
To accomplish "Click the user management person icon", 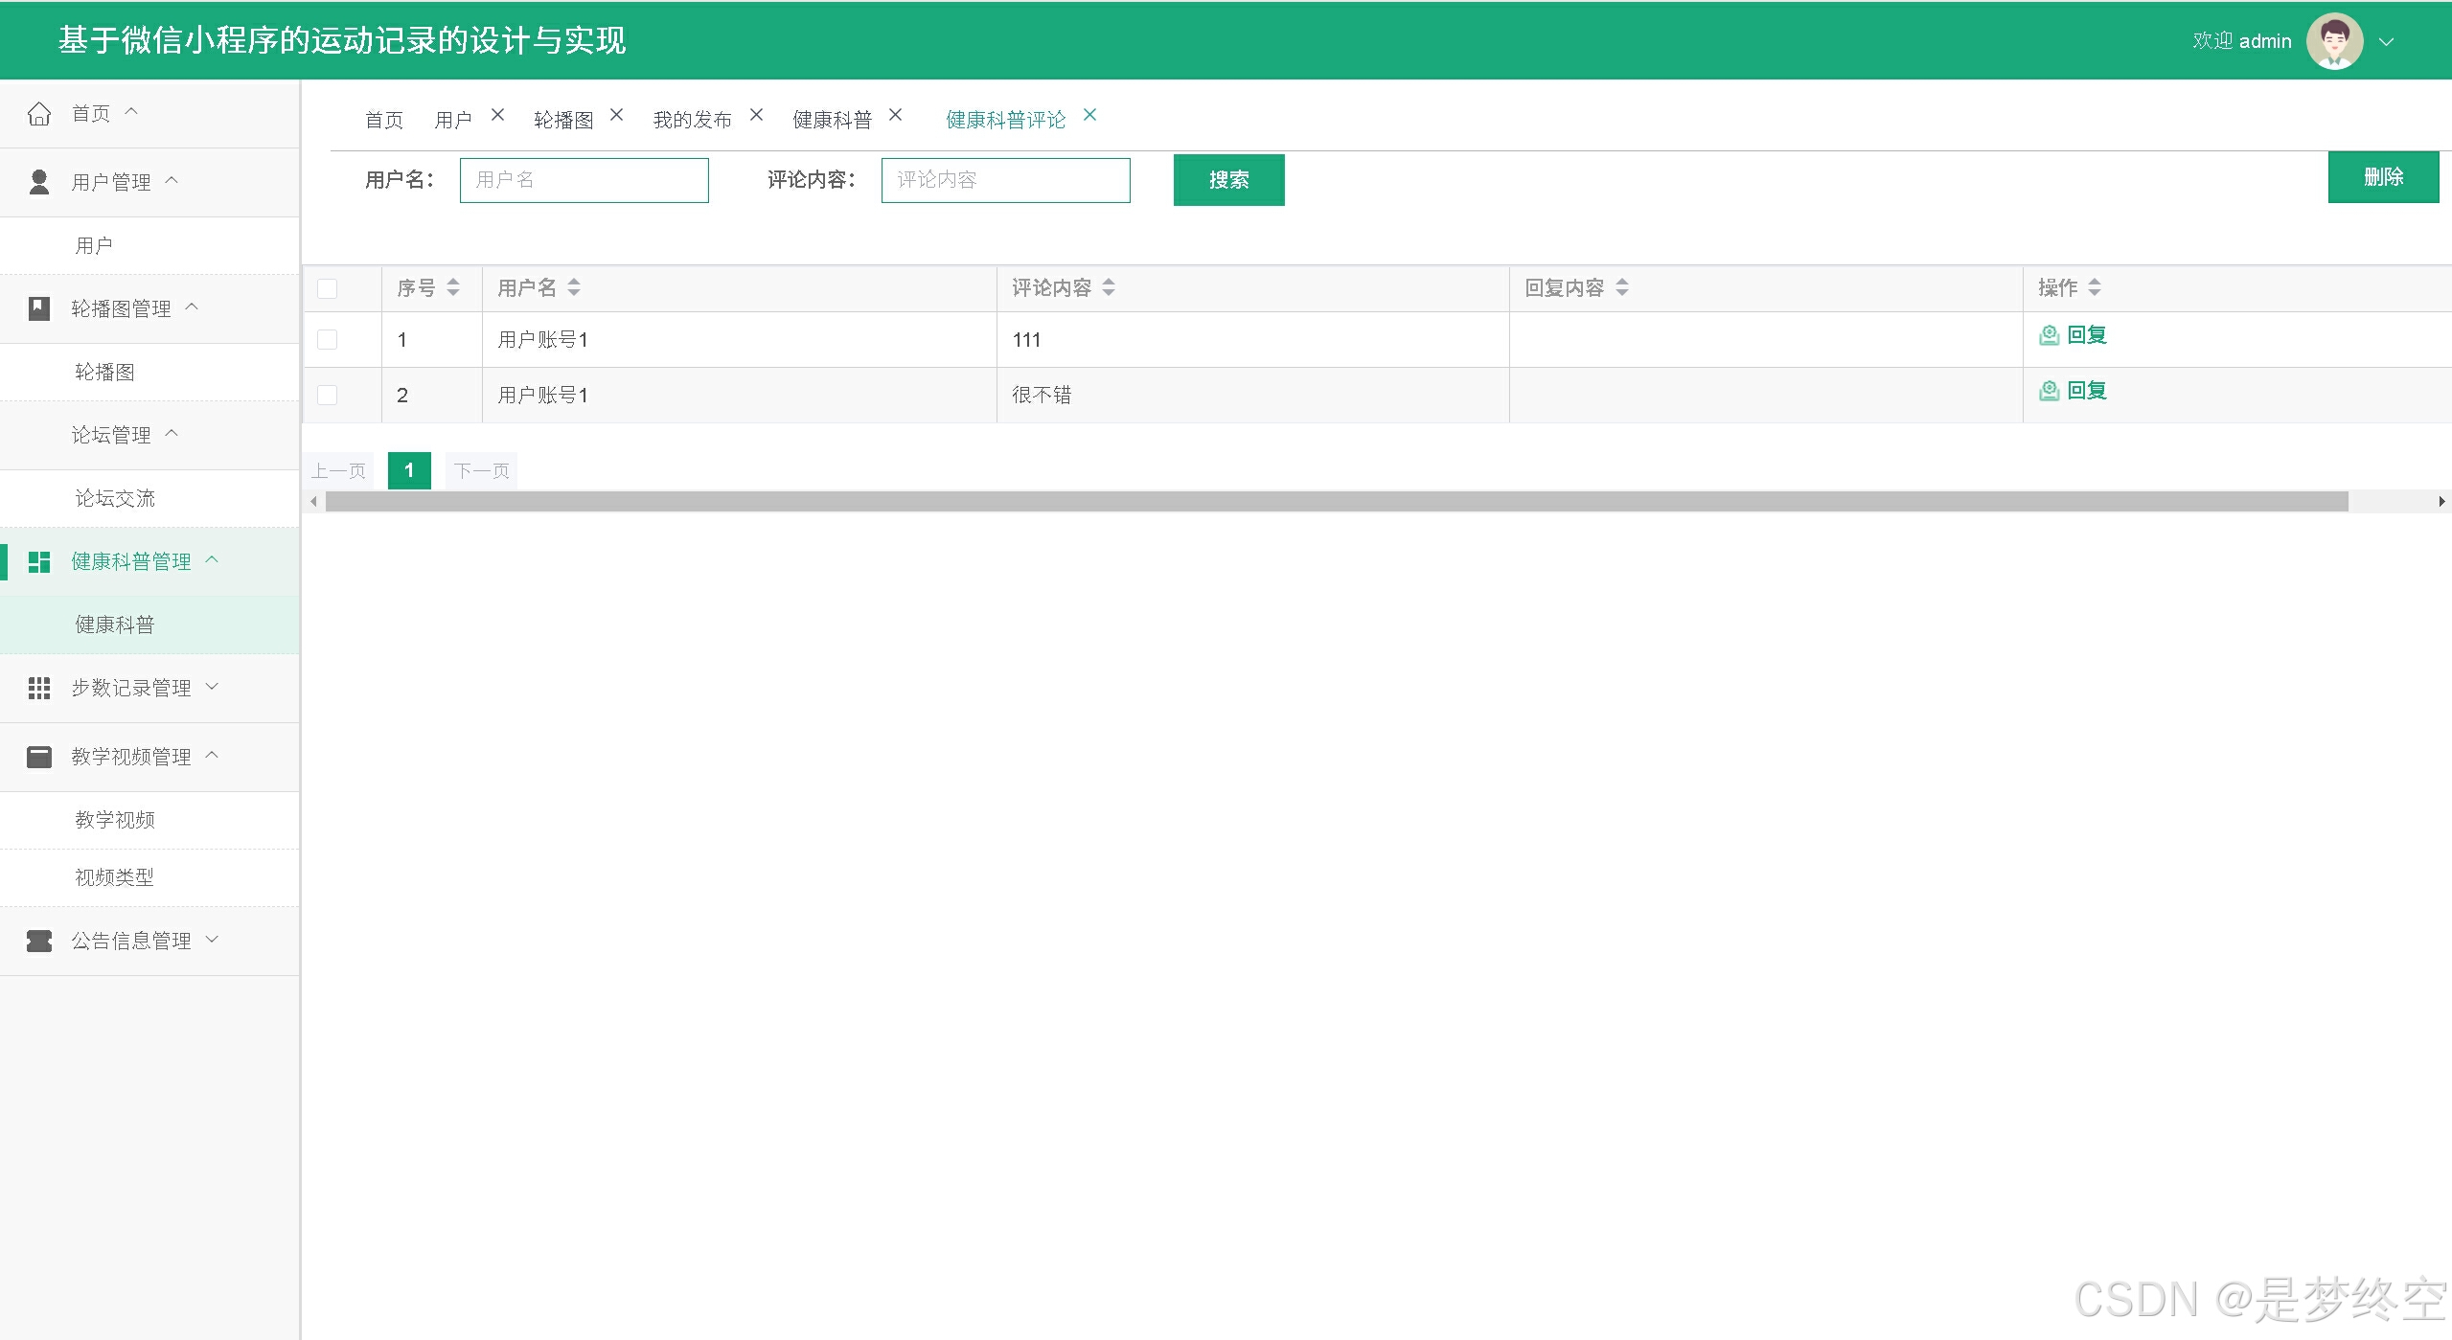I will pos(39,182).
